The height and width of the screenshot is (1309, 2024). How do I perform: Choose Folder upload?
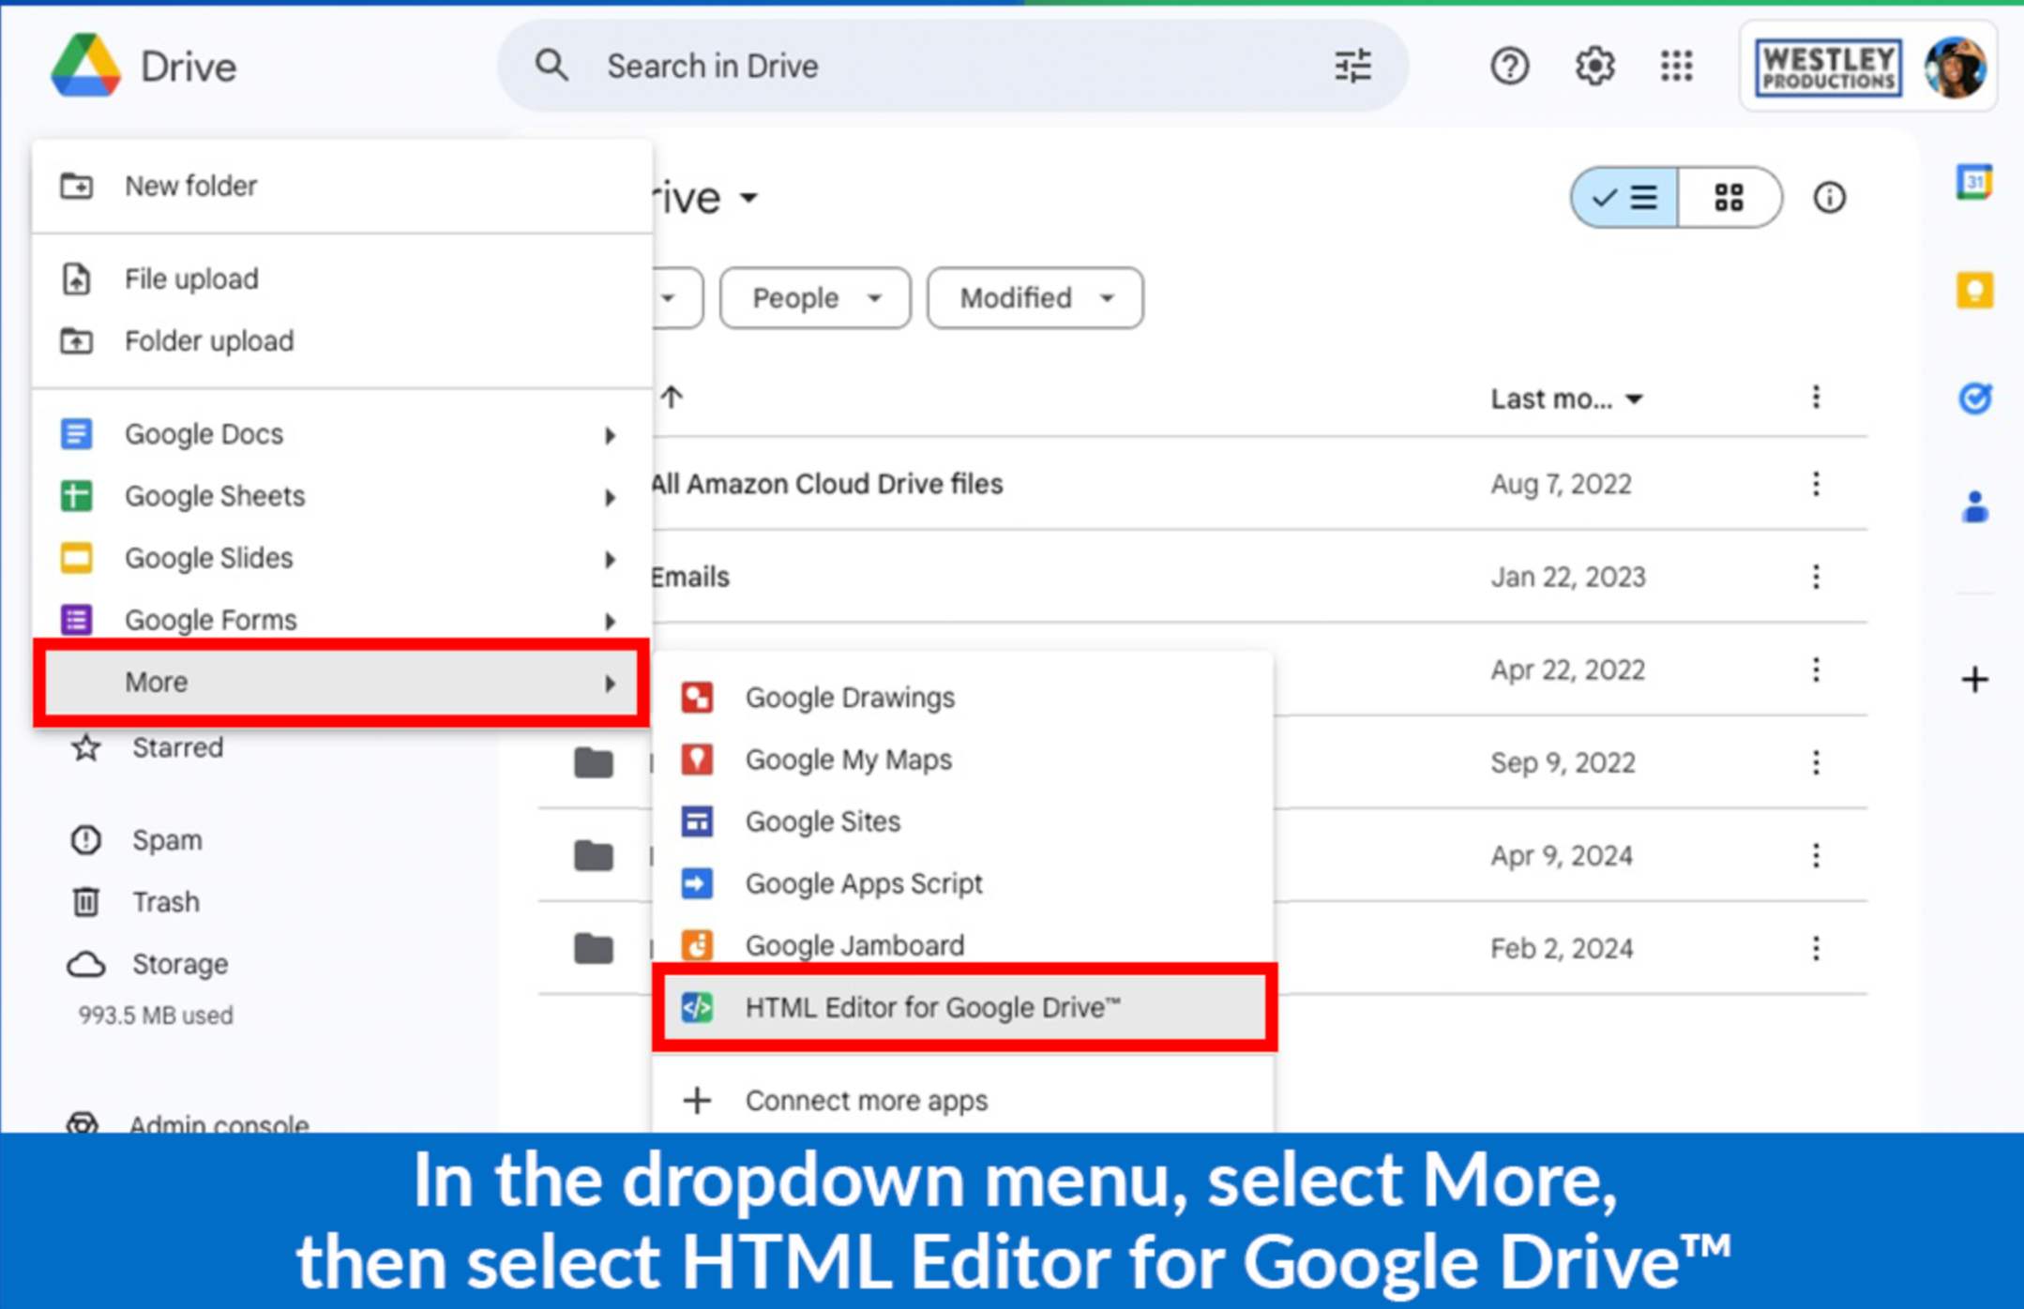[342, 340]
